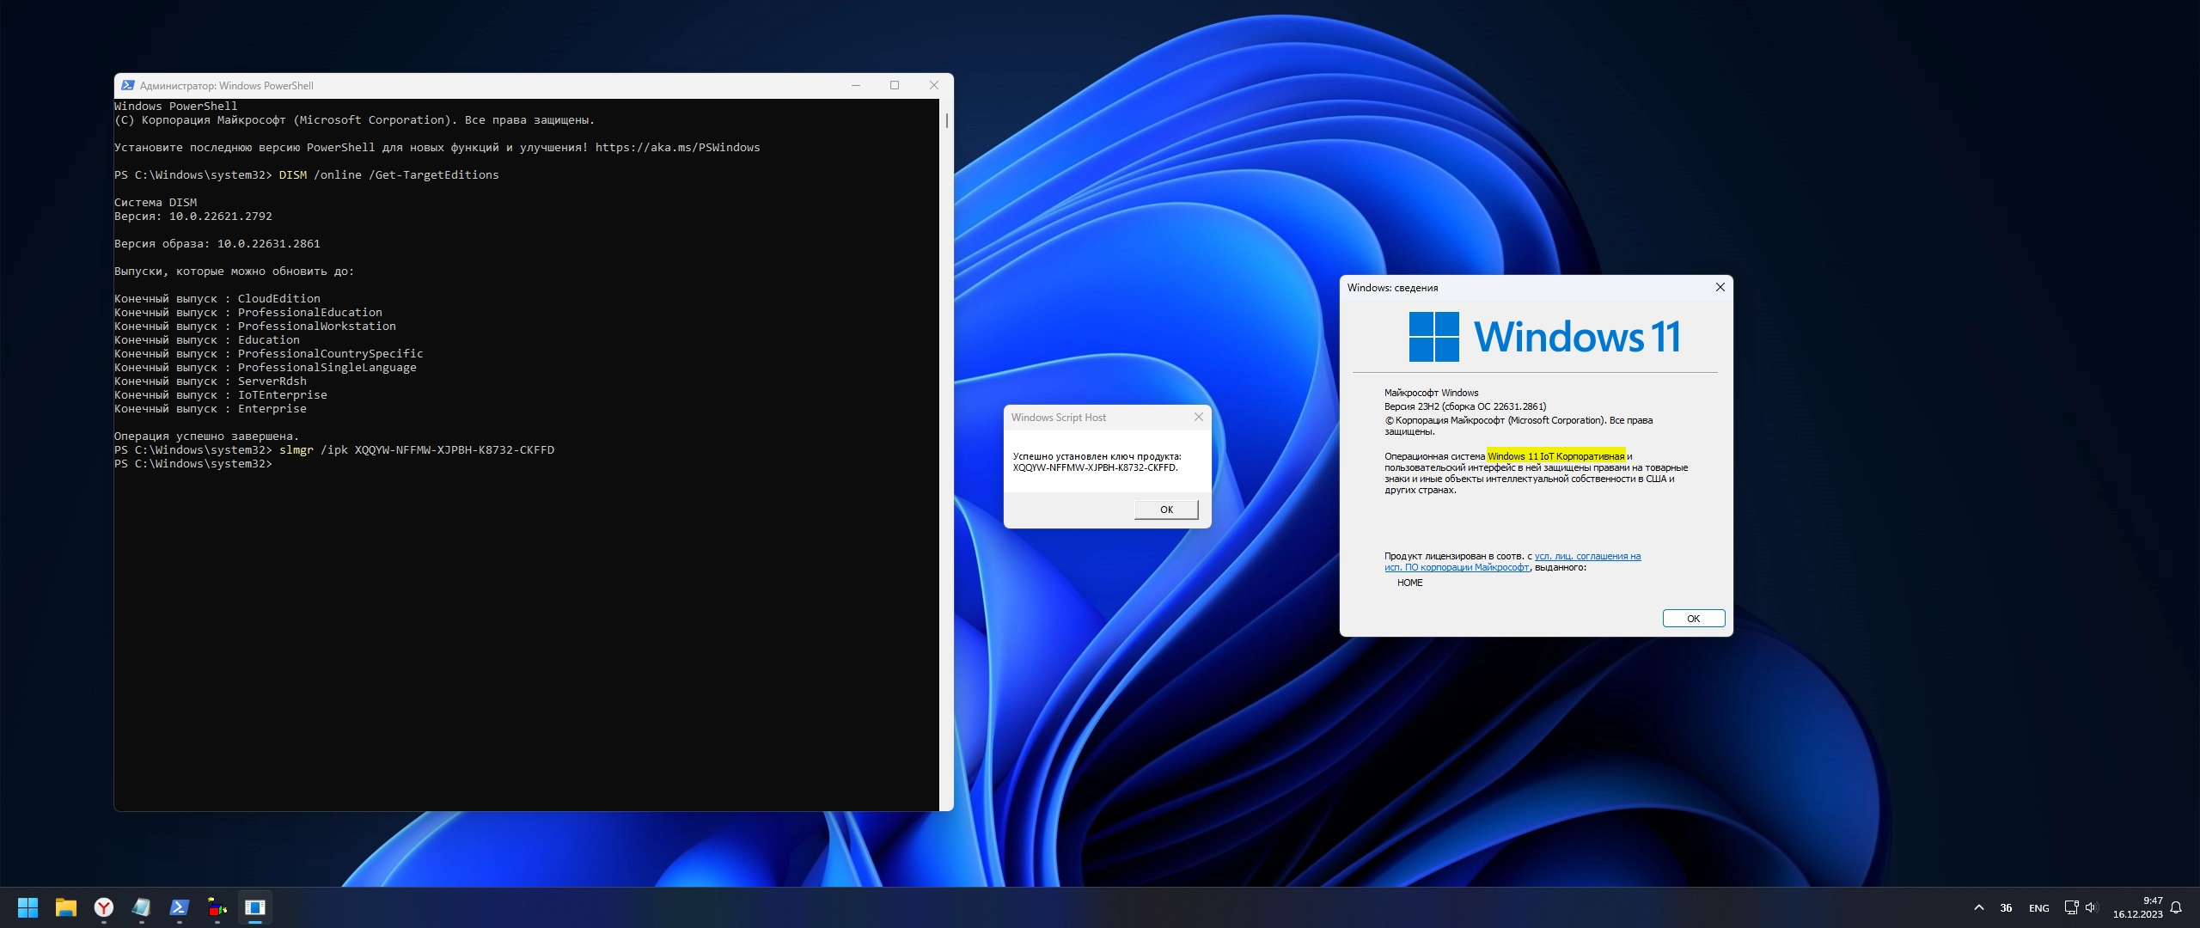Open the clock and date flyout

tap(2138, 907)
